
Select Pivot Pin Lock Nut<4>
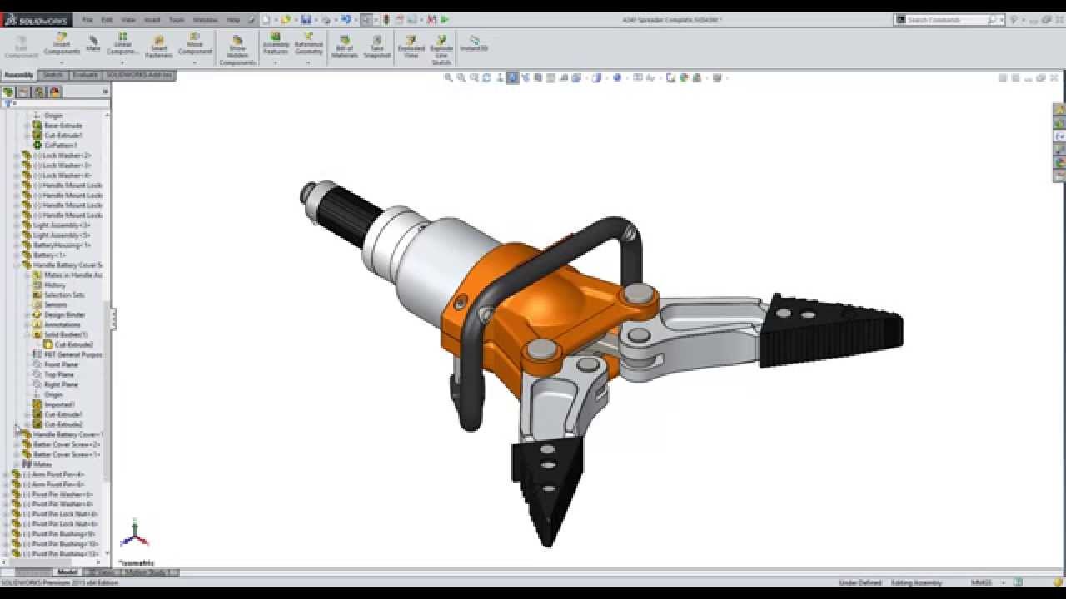pyautogui.click(x=60, y=514)
